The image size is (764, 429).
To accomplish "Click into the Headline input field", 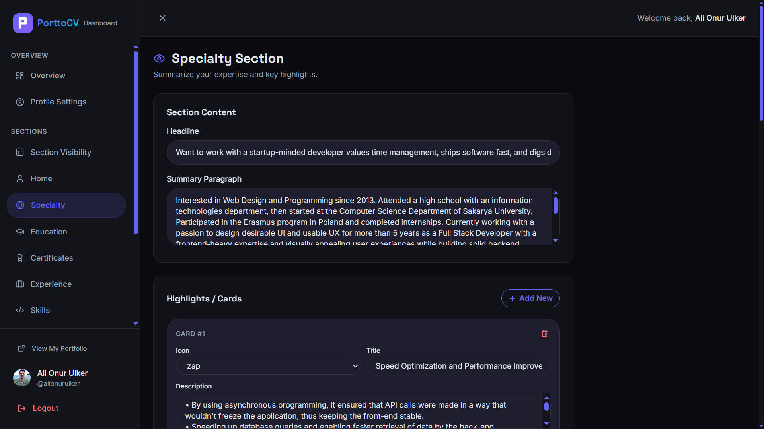I will click(363, 153).
